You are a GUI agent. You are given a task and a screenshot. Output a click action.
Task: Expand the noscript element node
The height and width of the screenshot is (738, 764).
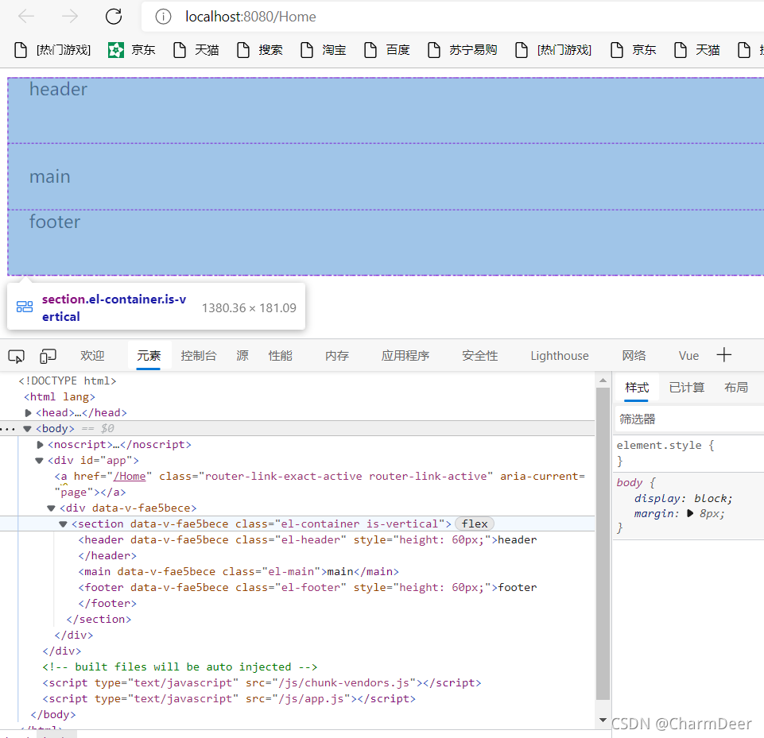(x=40, y=445)
